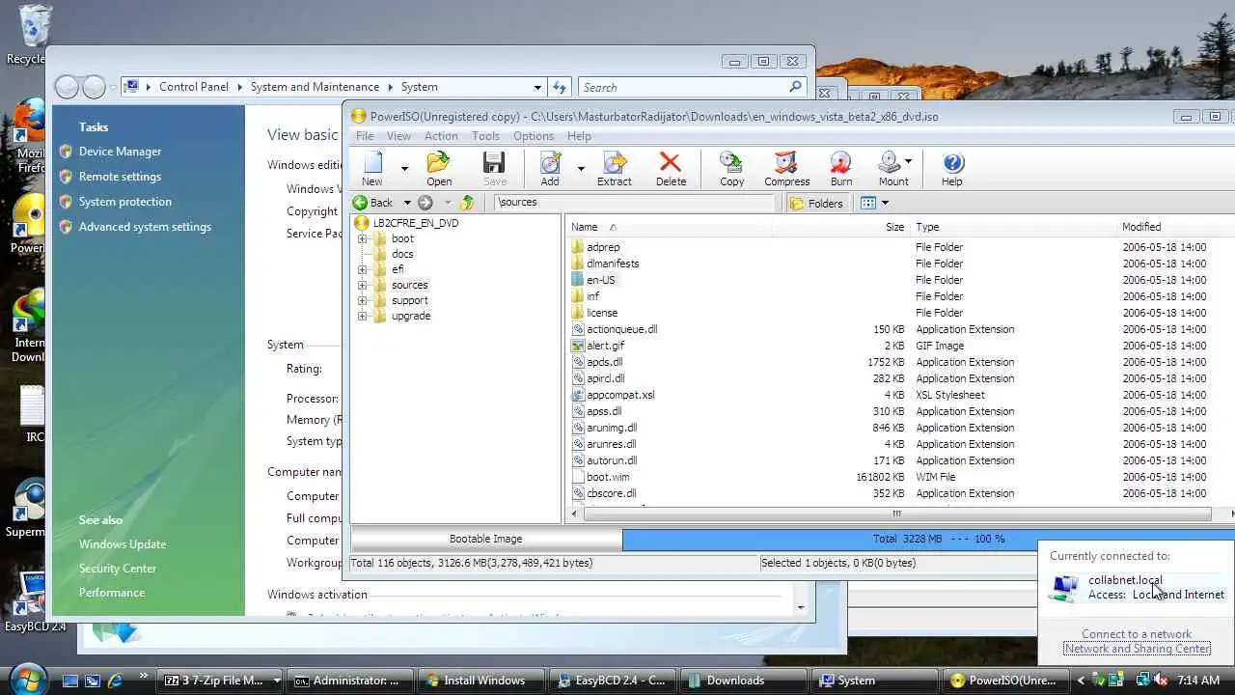The height and width of the screenshot is (695, 1235).
Task: Select LB2CFRE_EN_DVD root in folder tree
Action: point(415,223)
